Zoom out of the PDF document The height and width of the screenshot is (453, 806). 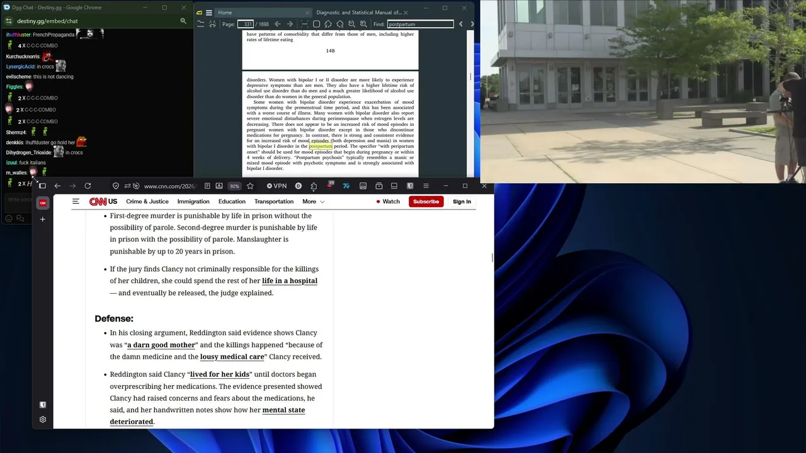[352, 24]
